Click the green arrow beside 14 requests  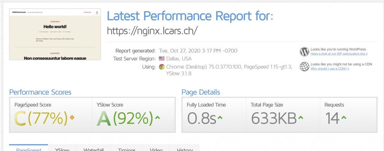344,118
